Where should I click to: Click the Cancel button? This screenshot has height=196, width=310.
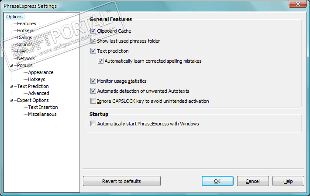[253, 181]
